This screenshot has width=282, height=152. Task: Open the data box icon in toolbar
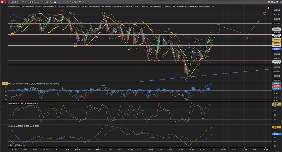click(75, 2)
